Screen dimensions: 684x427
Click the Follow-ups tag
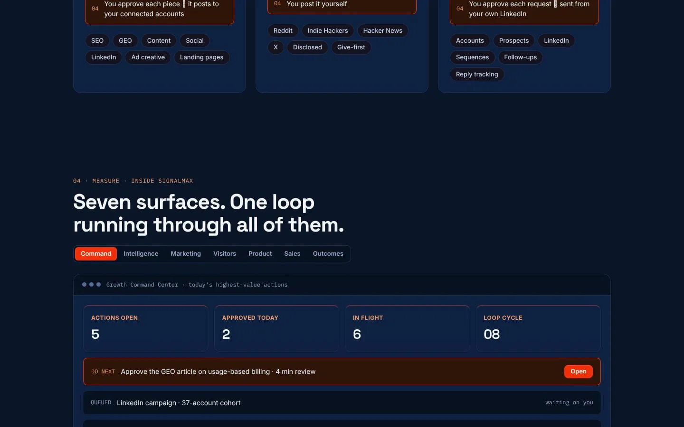(x=521, y=57)
